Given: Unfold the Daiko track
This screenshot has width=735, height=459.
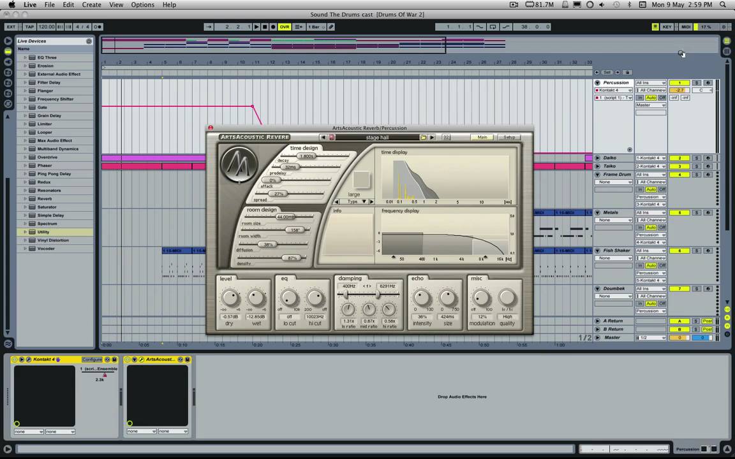Looking at the screenshot, I should coord(598,158).
